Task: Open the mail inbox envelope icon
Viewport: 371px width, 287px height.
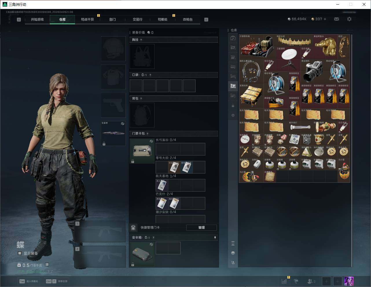Action: click(337, 19)
